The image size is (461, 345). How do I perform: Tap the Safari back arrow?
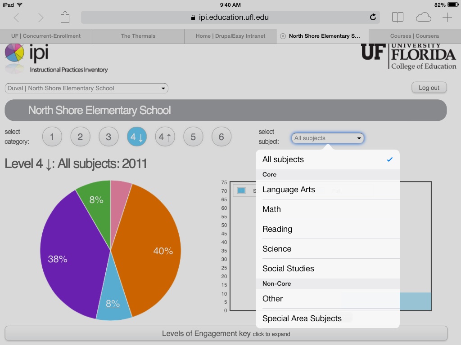[17, 18]
